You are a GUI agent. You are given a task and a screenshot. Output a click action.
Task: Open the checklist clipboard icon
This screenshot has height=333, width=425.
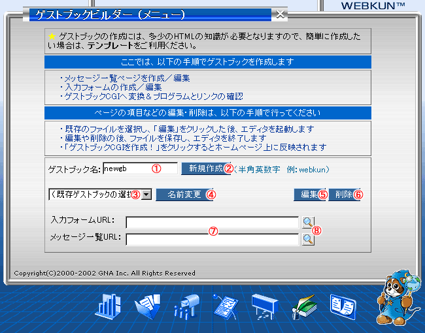tap(226, 306)
